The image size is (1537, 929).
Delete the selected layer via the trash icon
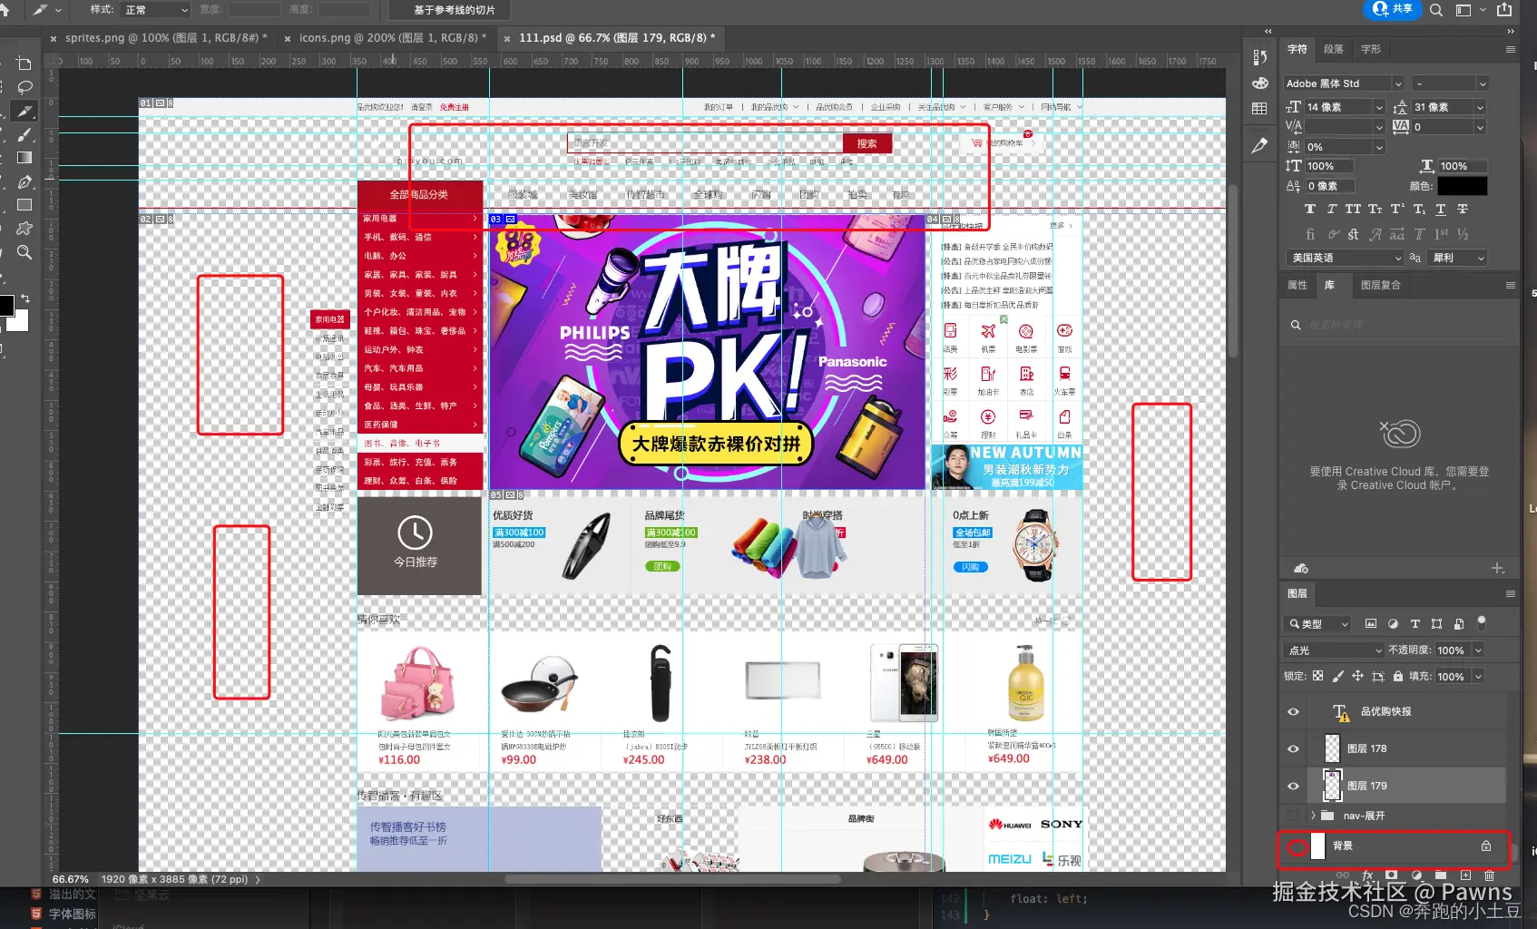(x=1489, y=875)
